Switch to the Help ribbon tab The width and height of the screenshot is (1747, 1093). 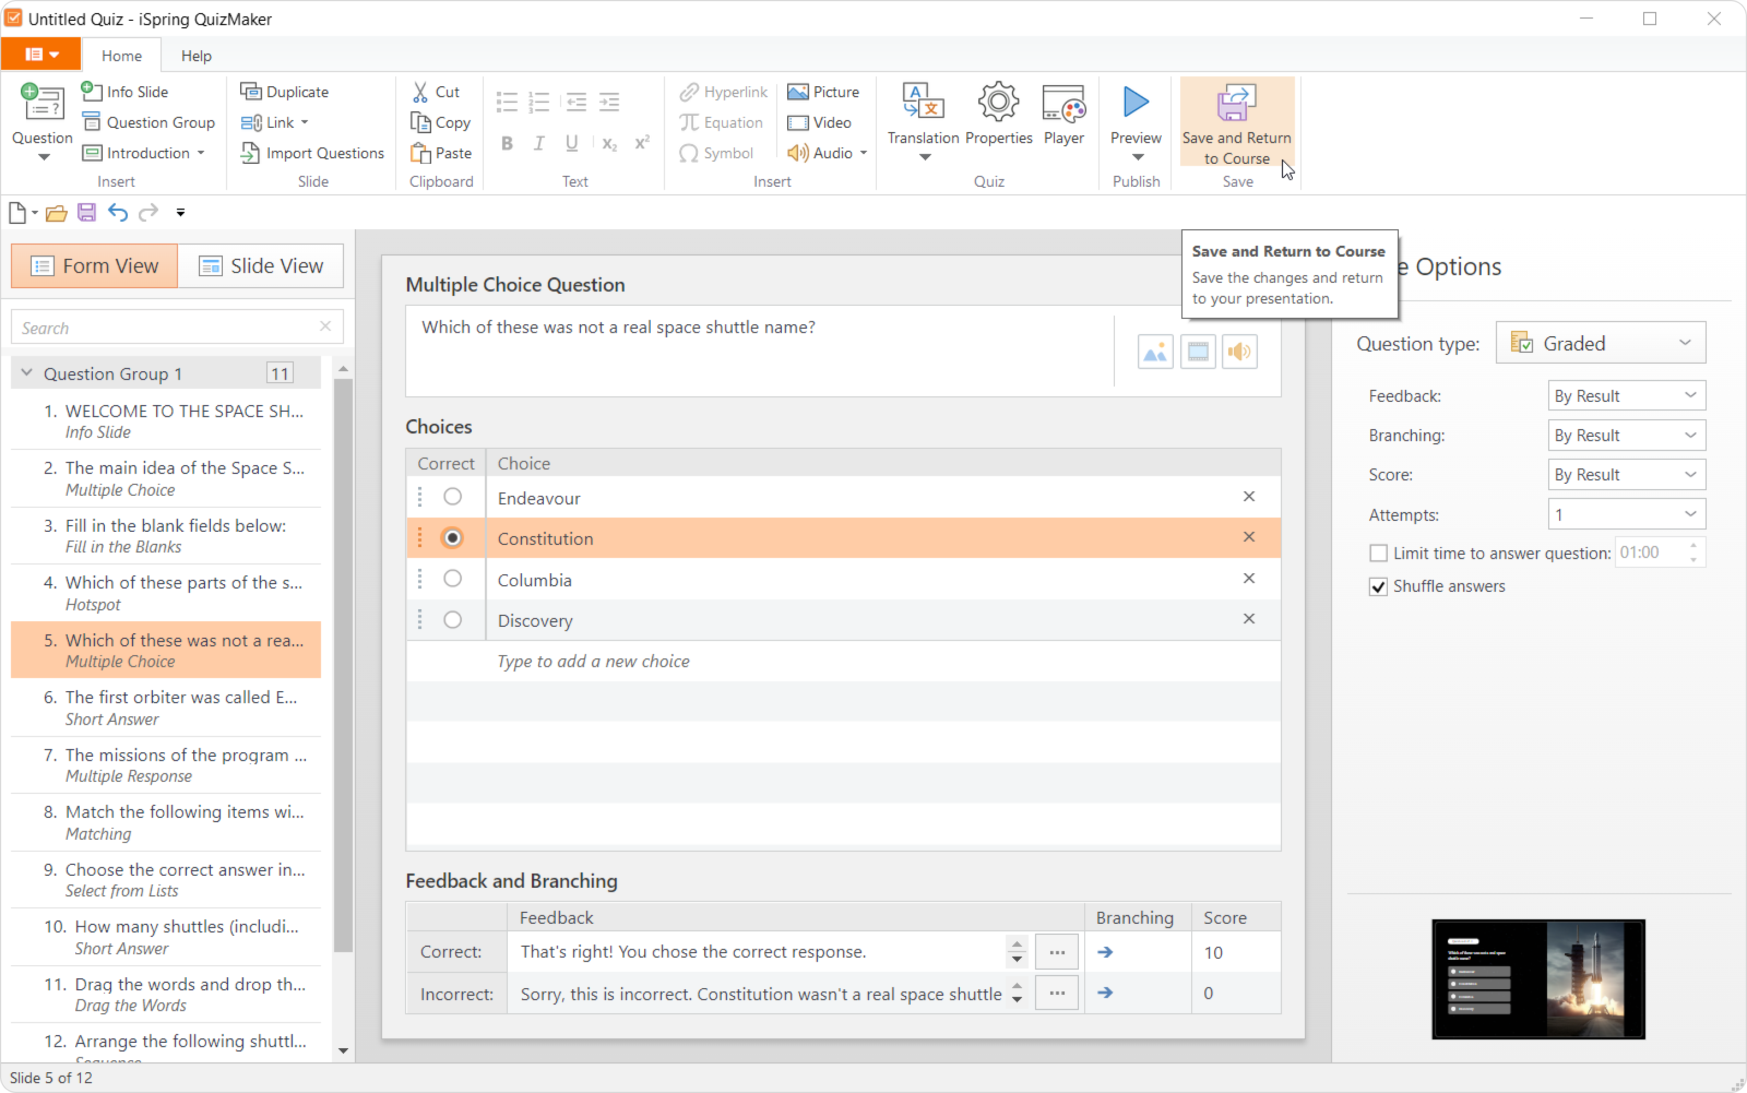196,56
